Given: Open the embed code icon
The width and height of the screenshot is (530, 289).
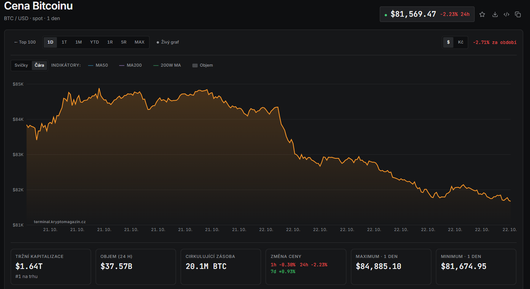Looking at the screenshot, I should (506, 14).
